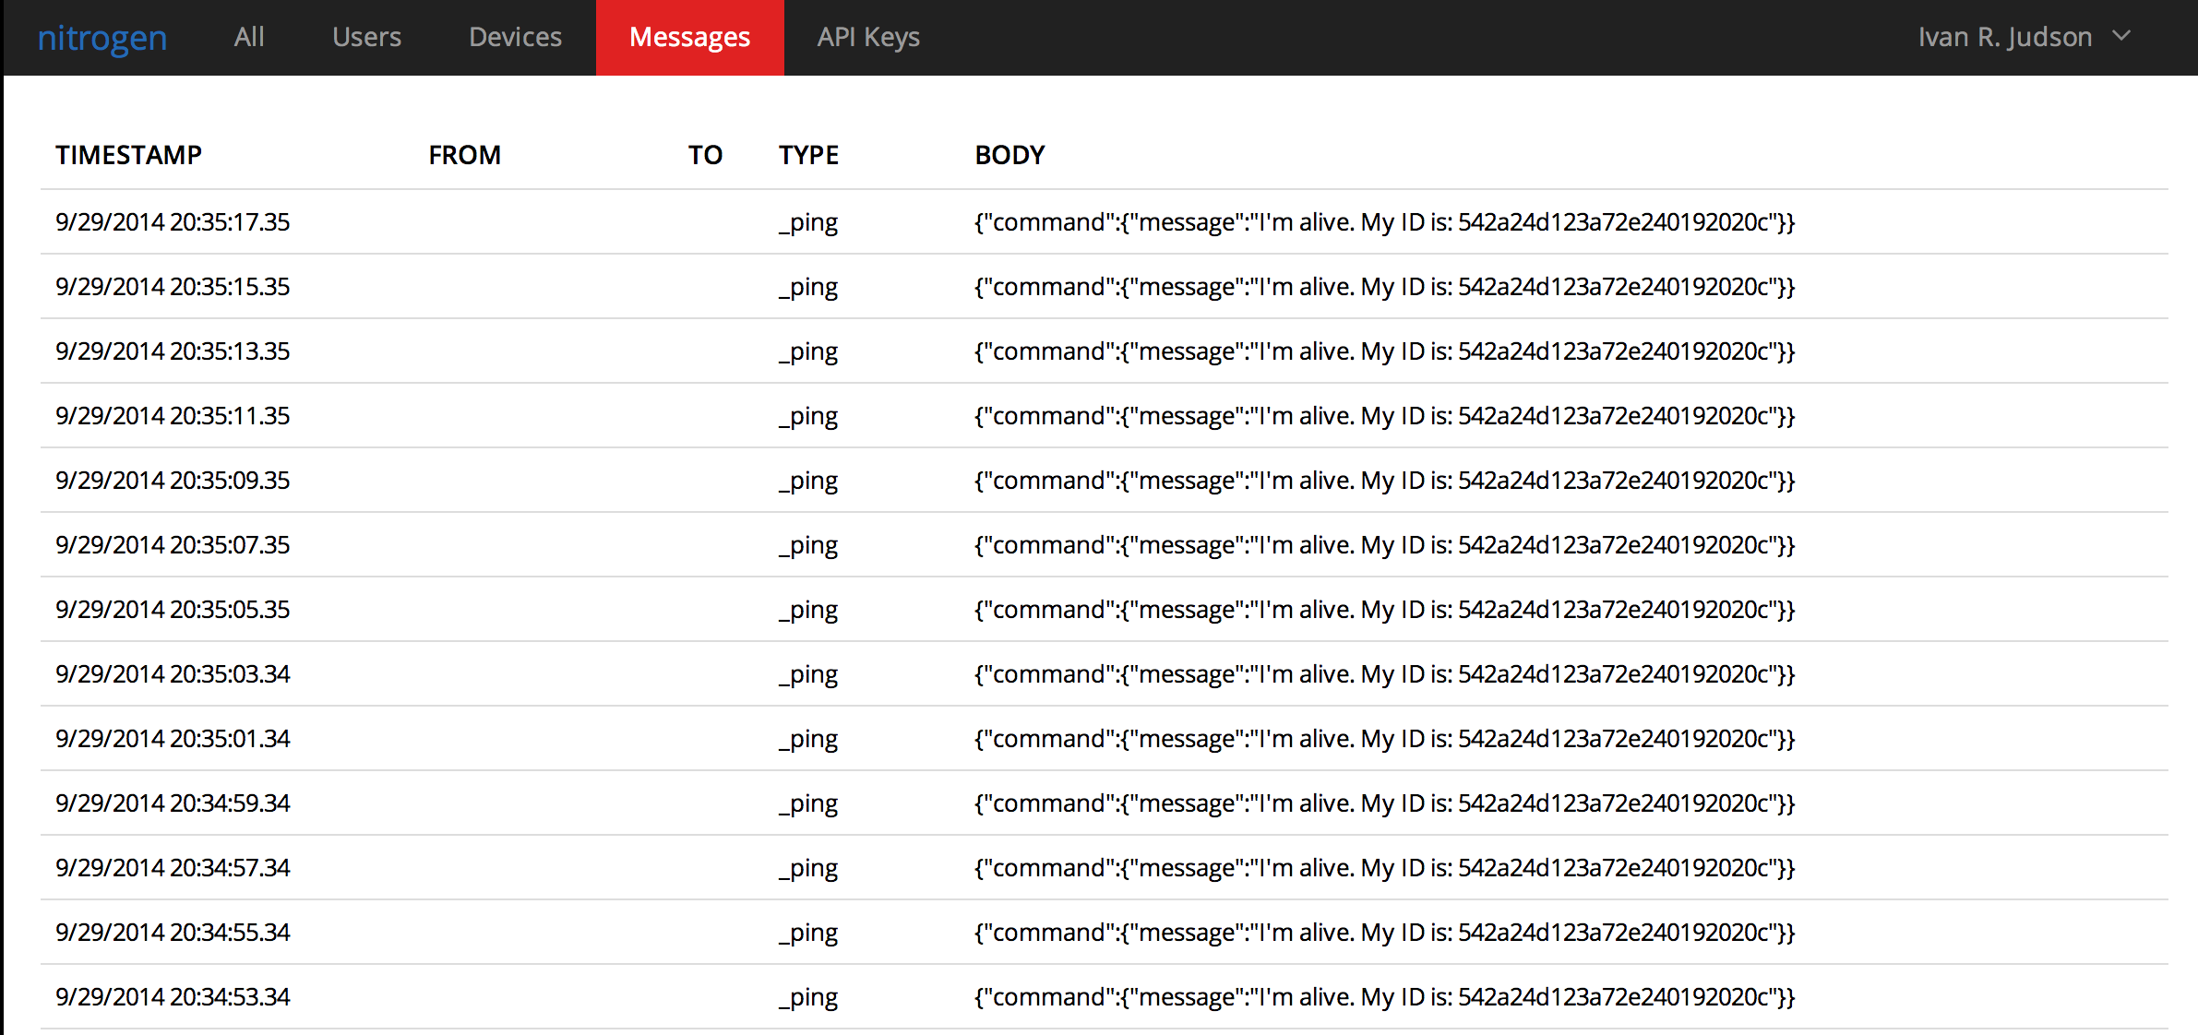Click the _ping type at 20:35:05.35

pos(808,610)
